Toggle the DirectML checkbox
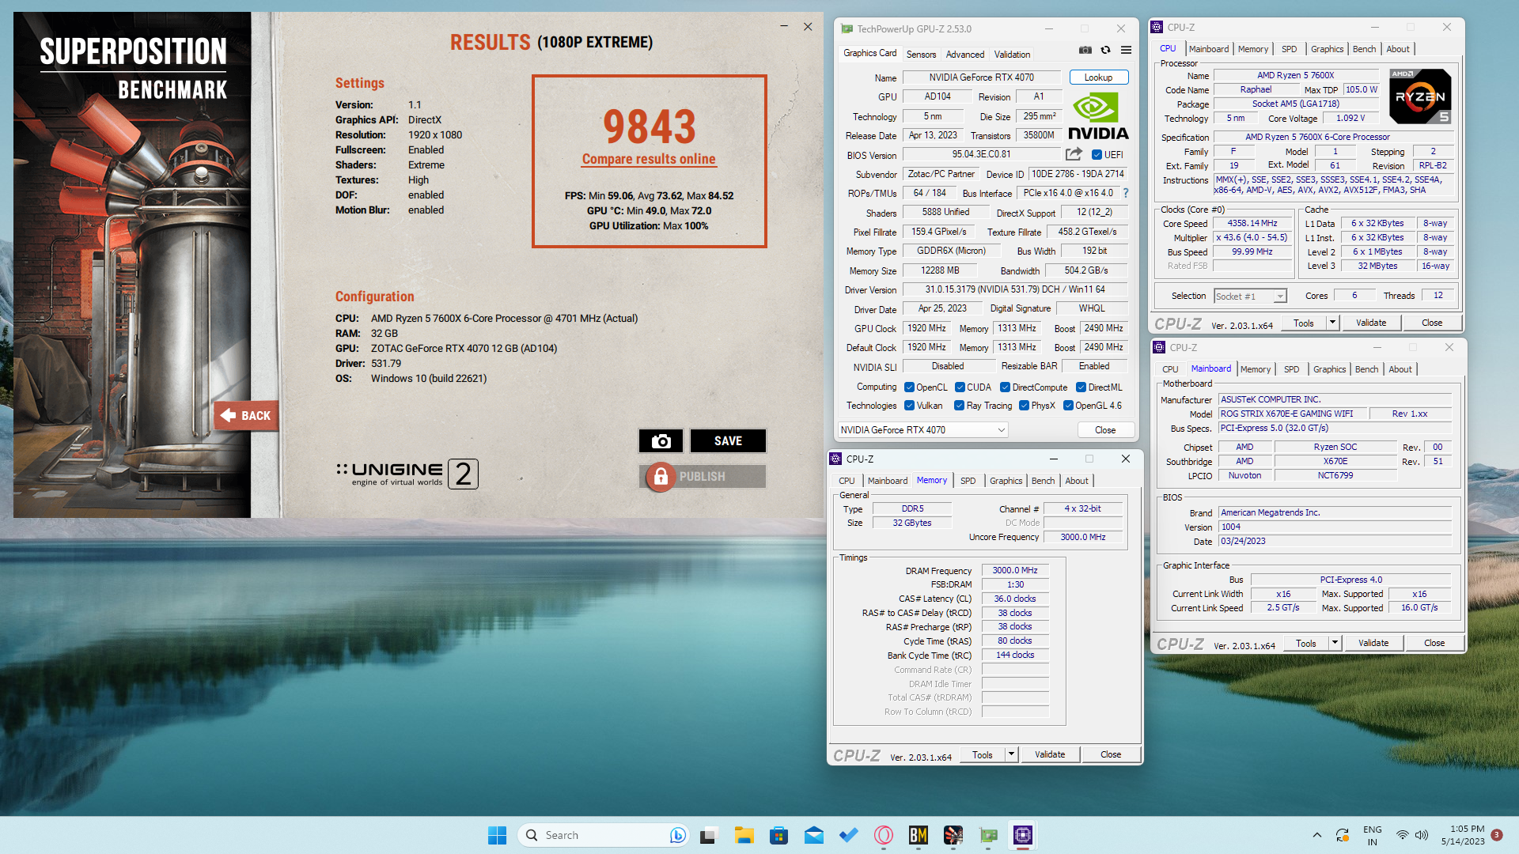1519x854 pixels. [x=1081, y=387]
